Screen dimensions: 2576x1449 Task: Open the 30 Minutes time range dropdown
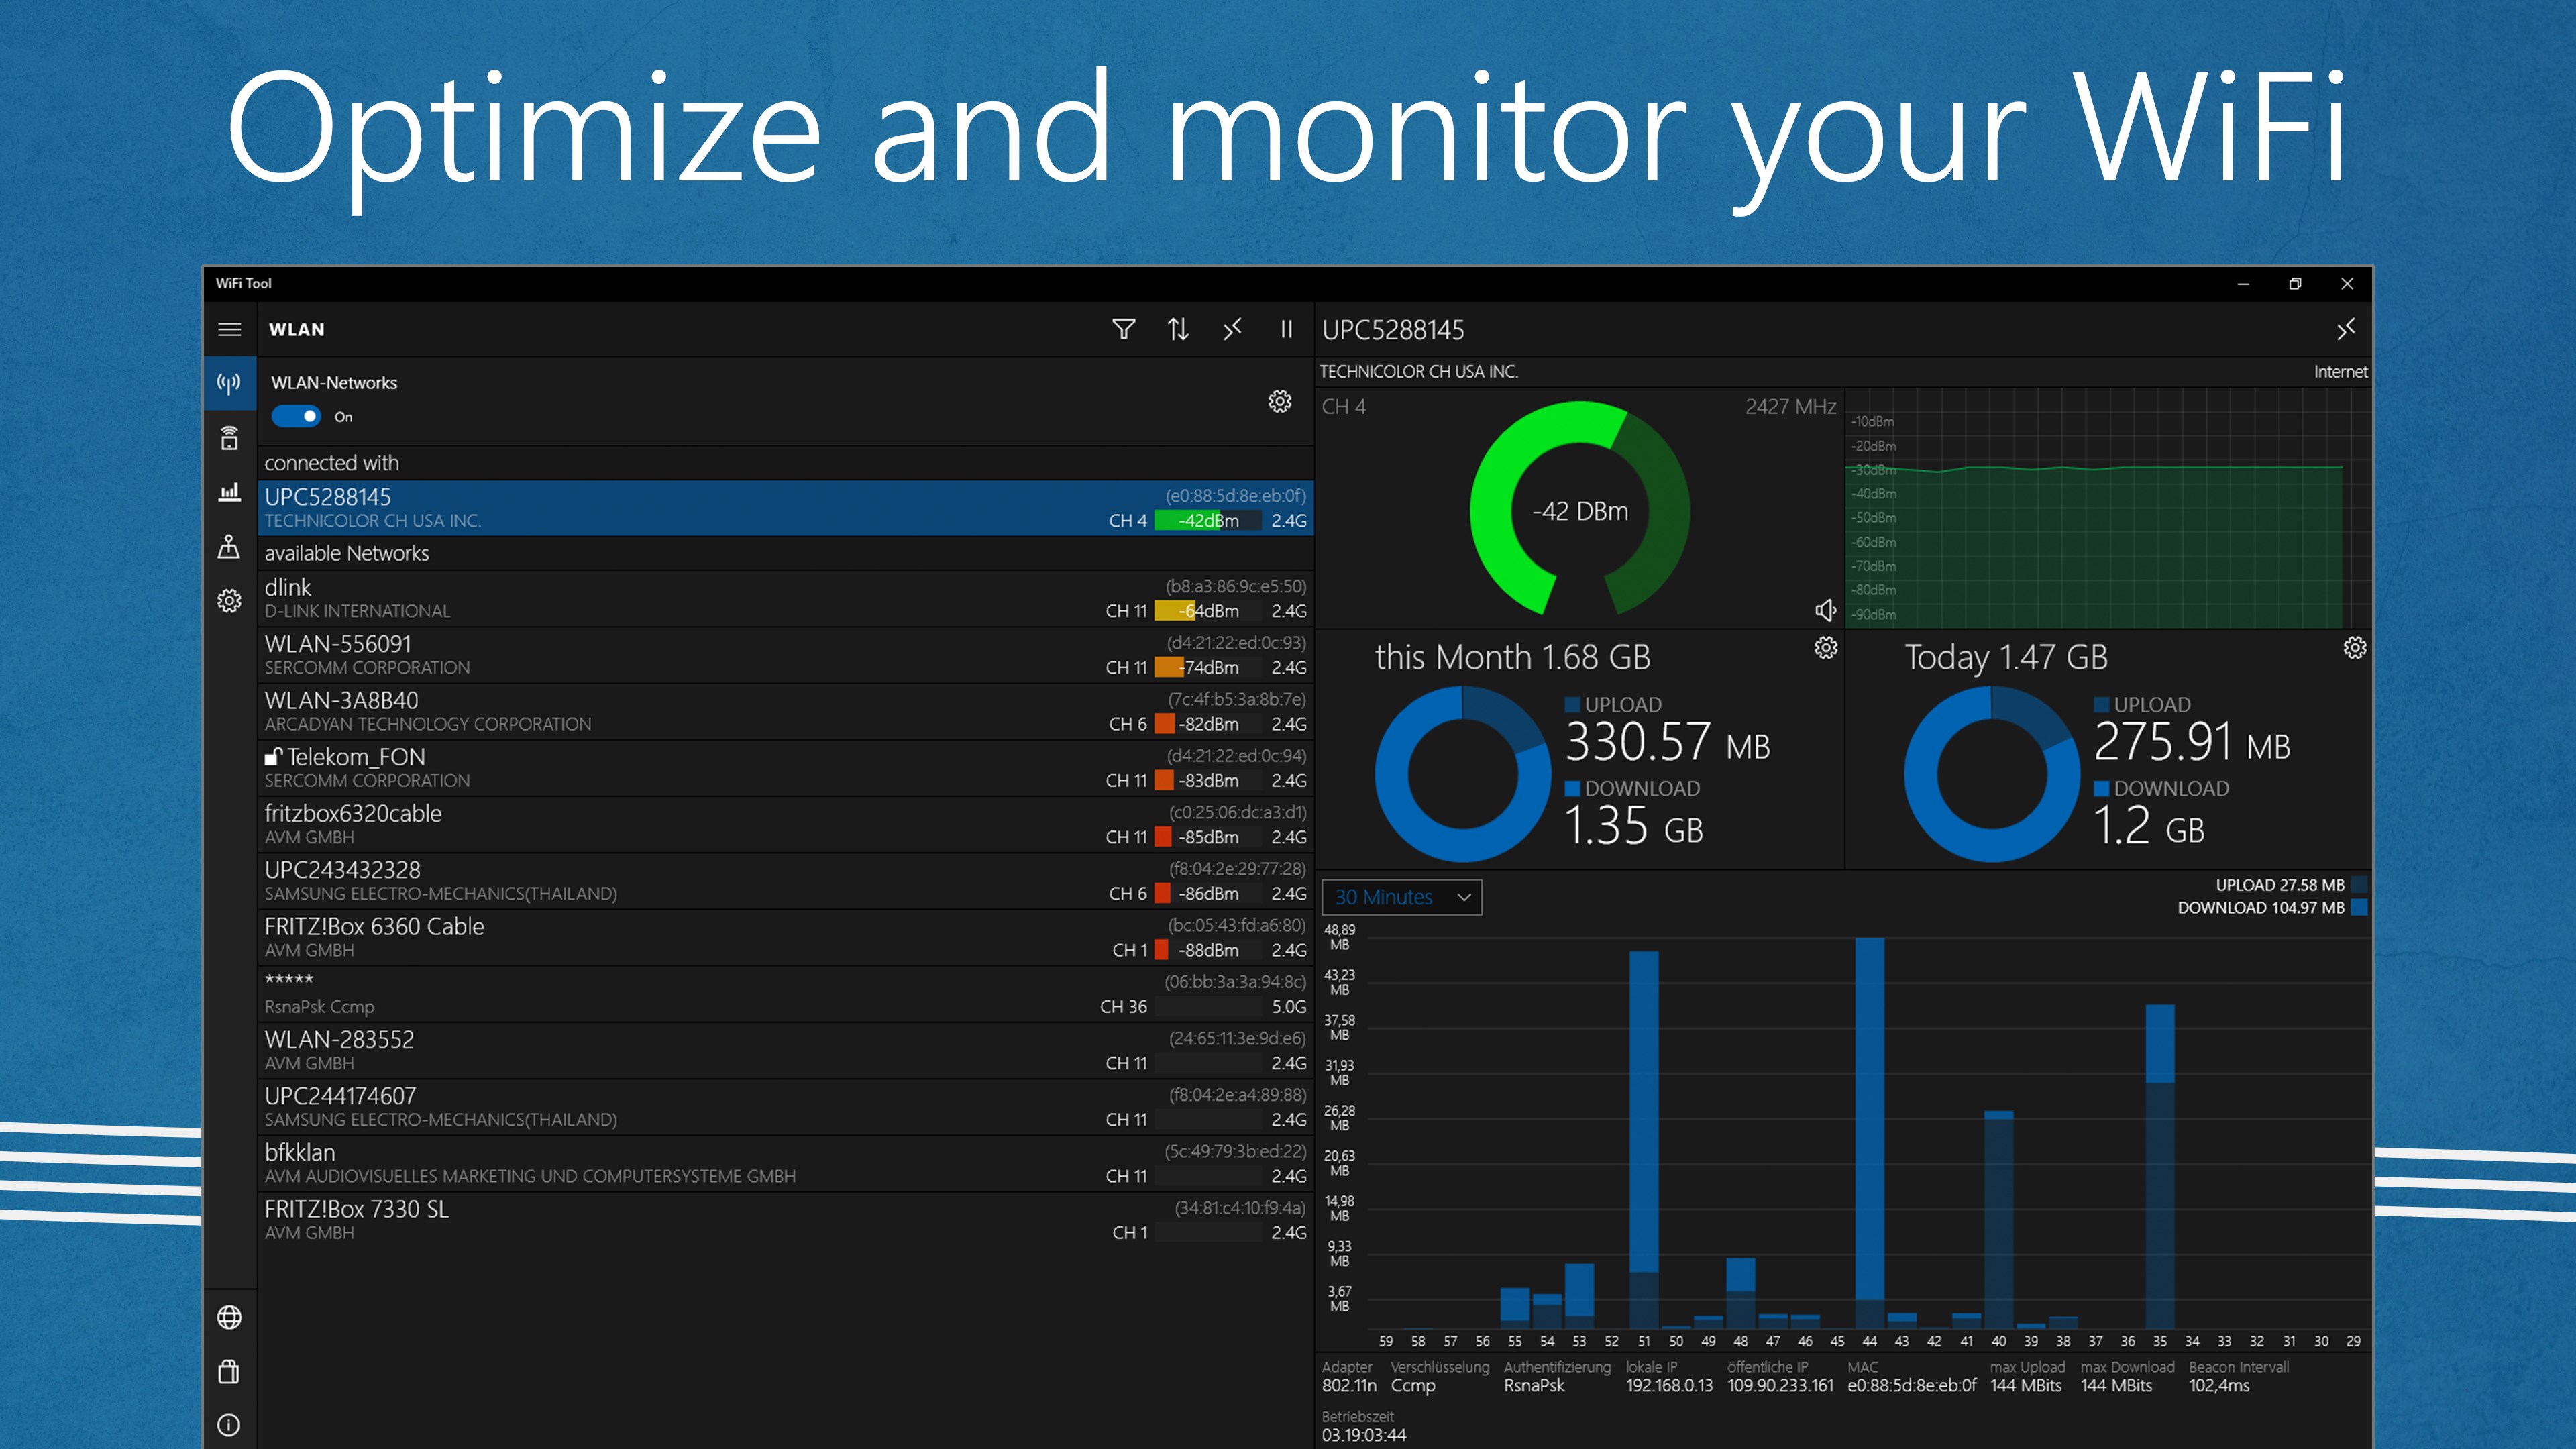[1401, 897]
